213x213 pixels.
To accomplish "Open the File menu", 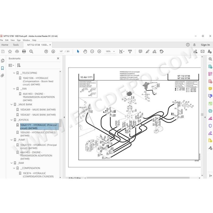I will tap(2, 40).
